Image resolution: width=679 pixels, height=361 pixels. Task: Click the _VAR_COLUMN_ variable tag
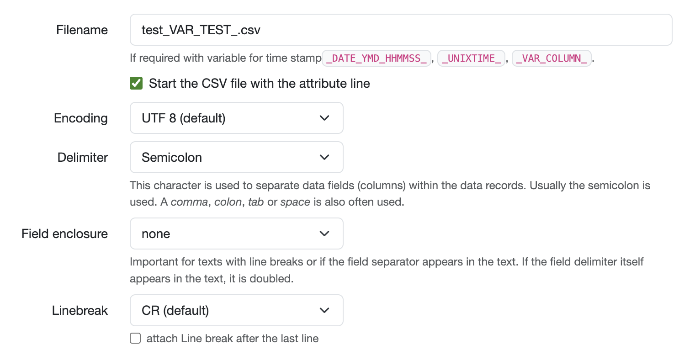coord(552,58)
